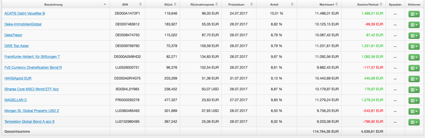425x138 pixels.
Task: Sort table by Preisdatum column
Action: pos(239,4)
